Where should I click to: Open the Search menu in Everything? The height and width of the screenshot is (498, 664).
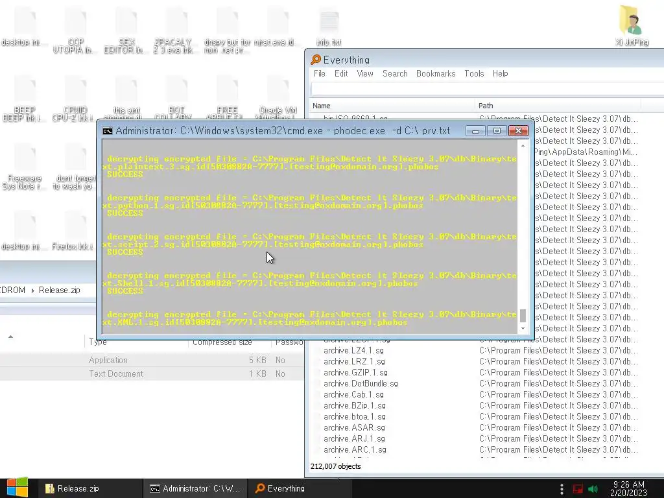[395, 74]
